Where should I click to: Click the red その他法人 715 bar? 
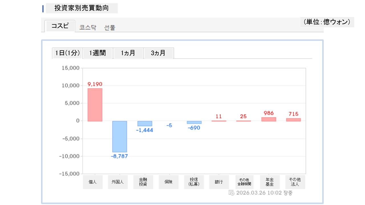tap(293, 120)
